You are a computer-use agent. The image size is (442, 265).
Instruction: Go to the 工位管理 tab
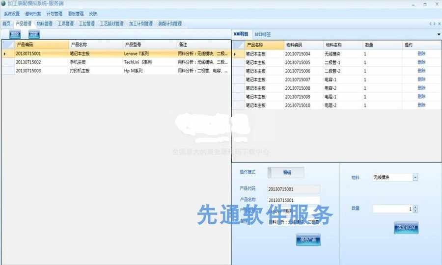pyautogui.click(x=86, y=24)
